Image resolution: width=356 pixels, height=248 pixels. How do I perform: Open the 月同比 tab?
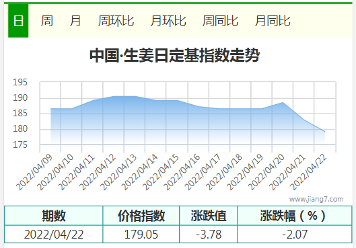point(273,21)
